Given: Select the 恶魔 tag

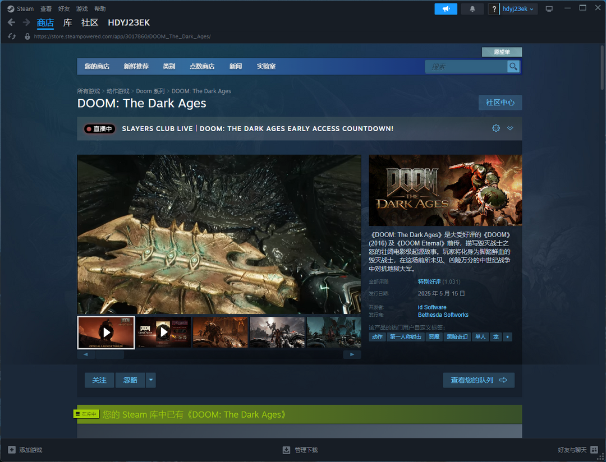Looking at the screenshot, I should (x=434, y=337).
